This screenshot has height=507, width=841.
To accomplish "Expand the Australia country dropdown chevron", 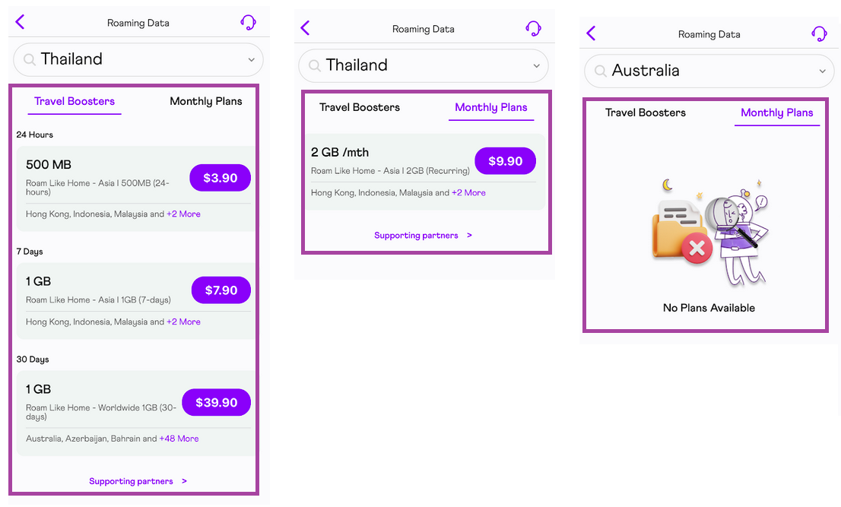I will 822,71.
